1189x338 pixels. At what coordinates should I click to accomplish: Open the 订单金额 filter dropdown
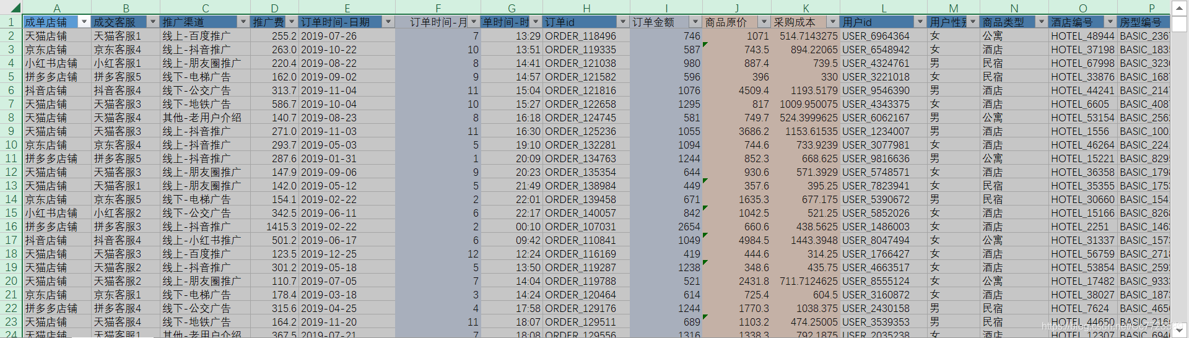695,22
